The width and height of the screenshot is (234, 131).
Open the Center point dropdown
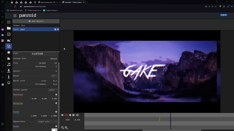click(53, 90)
